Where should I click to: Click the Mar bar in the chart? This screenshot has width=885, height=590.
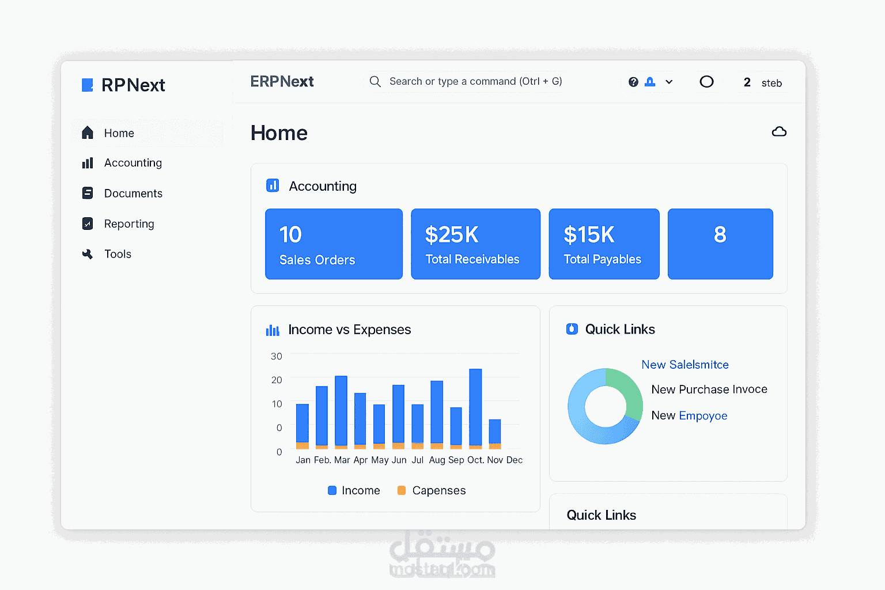pyautogui.click(x=341, y=412)
